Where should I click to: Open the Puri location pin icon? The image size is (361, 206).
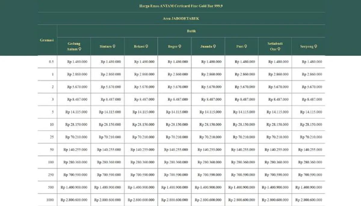tap(246, 47)
